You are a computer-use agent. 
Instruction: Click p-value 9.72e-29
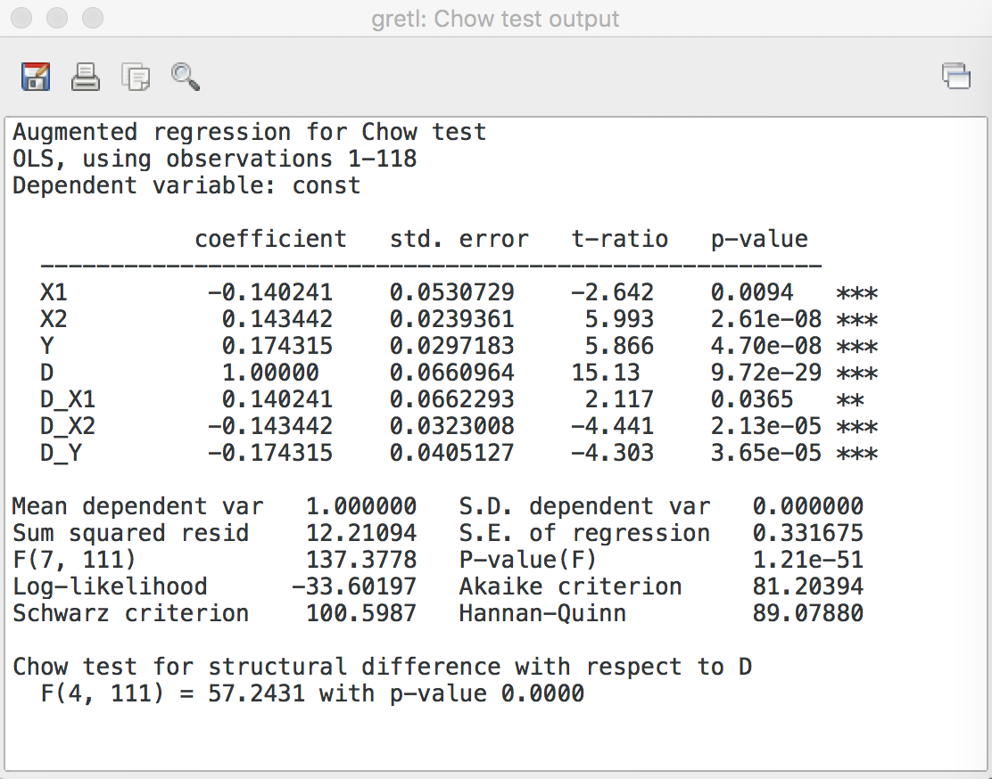tap(766, 373)
